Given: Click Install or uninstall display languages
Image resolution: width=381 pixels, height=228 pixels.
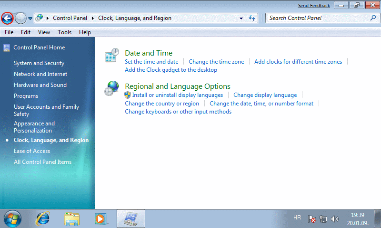Looking at the screenshot, I should tap(177, 95).
